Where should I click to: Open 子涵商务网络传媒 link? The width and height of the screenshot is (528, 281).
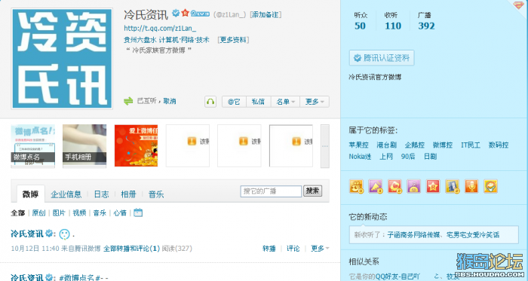pyautogui.click(x=413, y=234)
